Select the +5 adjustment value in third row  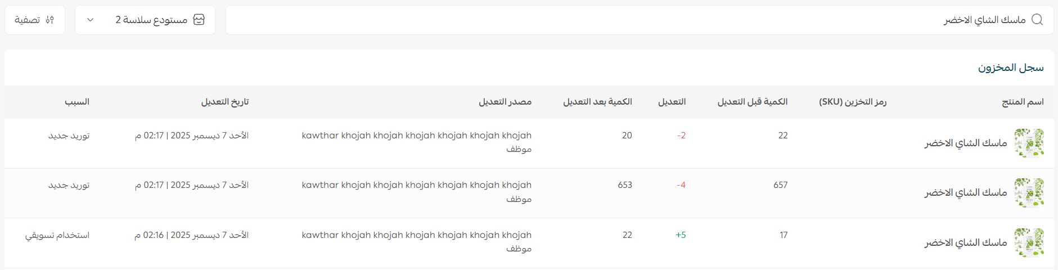point(680,235)
